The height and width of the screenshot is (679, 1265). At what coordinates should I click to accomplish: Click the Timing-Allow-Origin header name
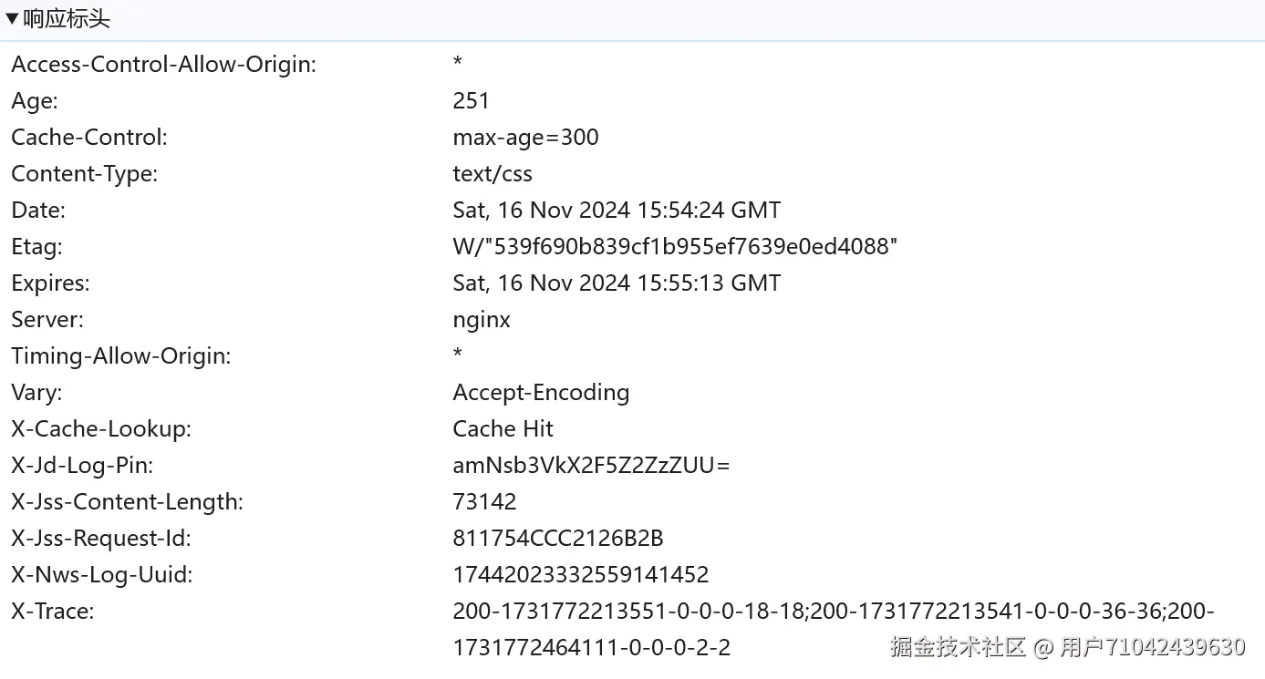click(121, 356)
